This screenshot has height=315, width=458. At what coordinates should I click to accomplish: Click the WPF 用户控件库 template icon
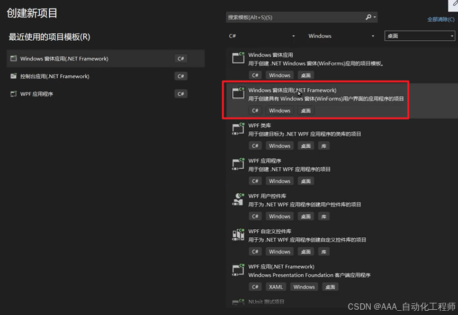pyautogui.click(x=238, y=199)
